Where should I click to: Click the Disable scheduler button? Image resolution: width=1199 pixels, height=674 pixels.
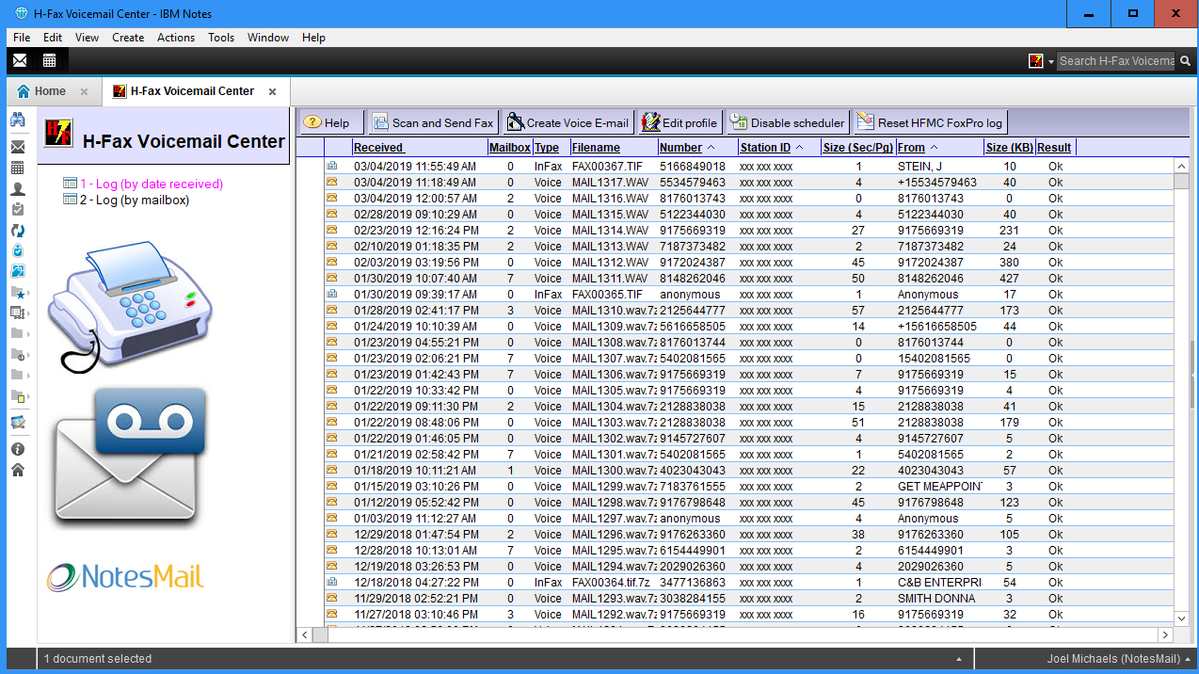(x=788, y=122)
